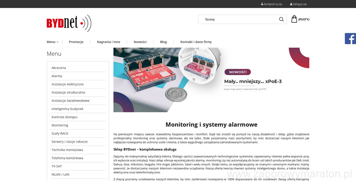
Task: Go to Nowości page
Action: coord(140,42)
